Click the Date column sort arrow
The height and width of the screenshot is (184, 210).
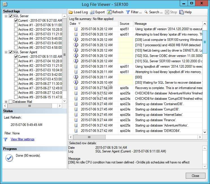pyautogui.click(x=79, y=24)
